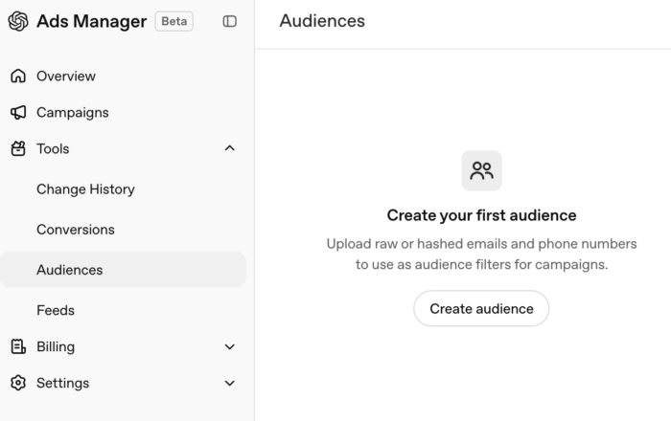Click the OpenAI logo icon
Viewport: 671px width, 421px height.
point(18,21)
